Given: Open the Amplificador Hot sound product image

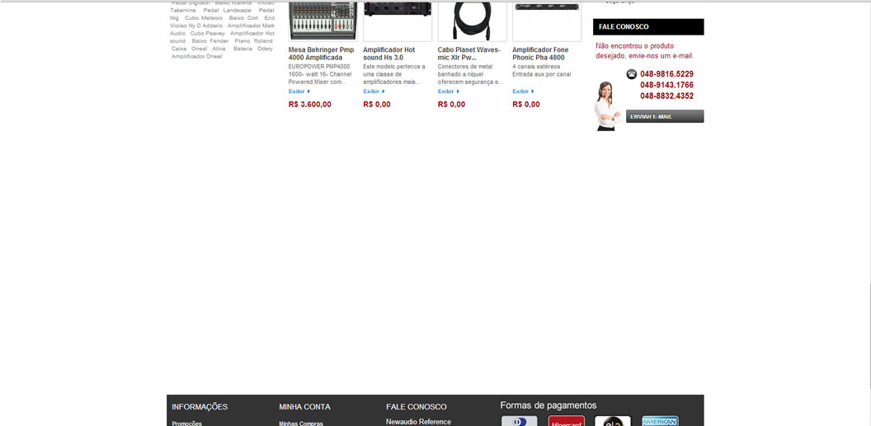Looking at the screenshot, I should pos(398,21).
